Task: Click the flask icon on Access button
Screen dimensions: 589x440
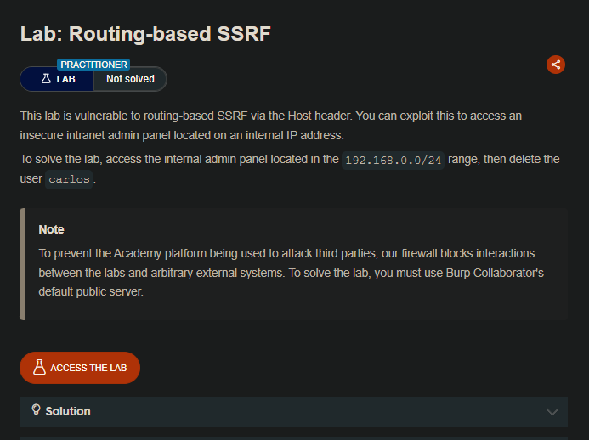Action: tap(39, 368)
